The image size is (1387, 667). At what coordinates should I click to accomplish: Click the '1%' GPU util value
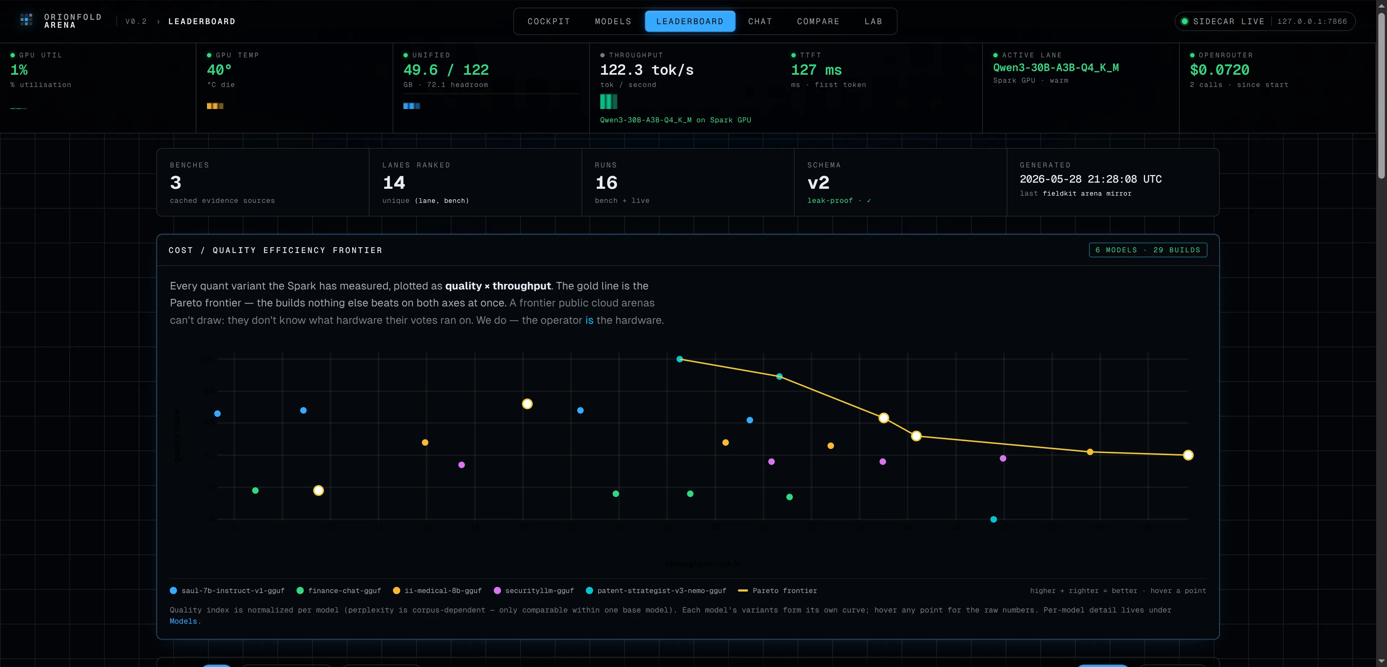(19, 70)
